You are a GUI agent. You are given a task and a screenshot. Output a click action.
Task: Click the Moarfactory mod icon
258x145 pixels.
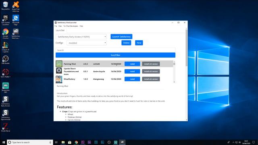click(x=59, y=79)
